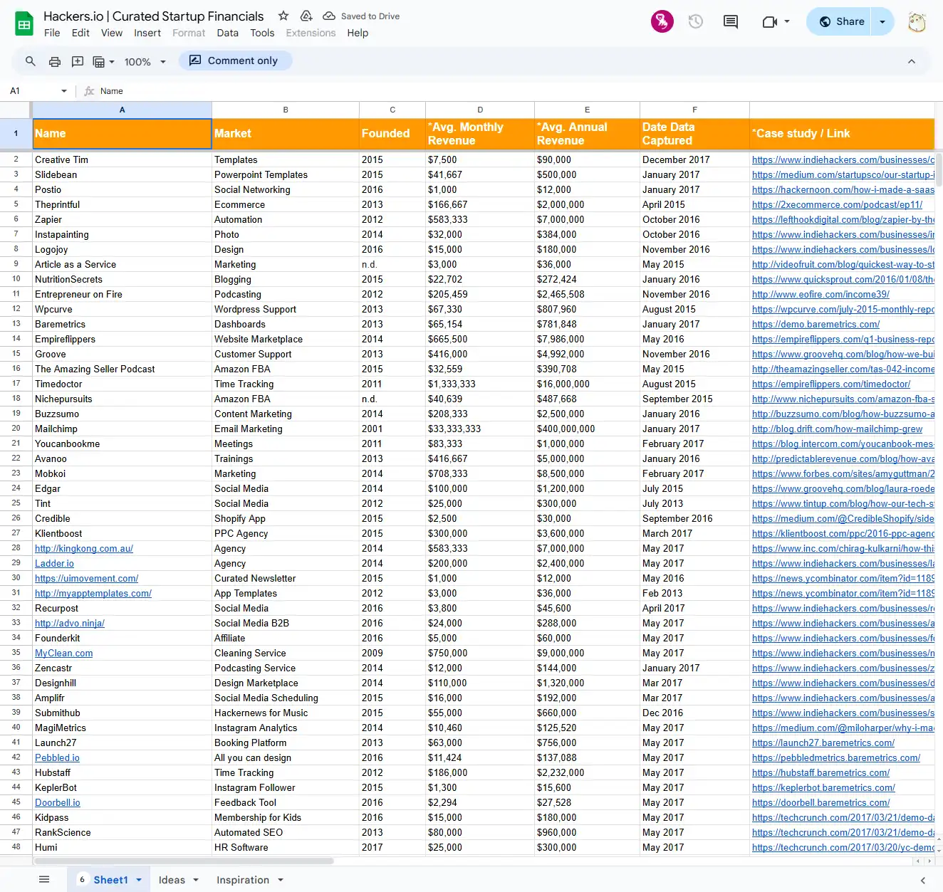The height and width of the screenshot is (892, 943).
Task: Open the advo.ninja link
Action: [70, 624]
